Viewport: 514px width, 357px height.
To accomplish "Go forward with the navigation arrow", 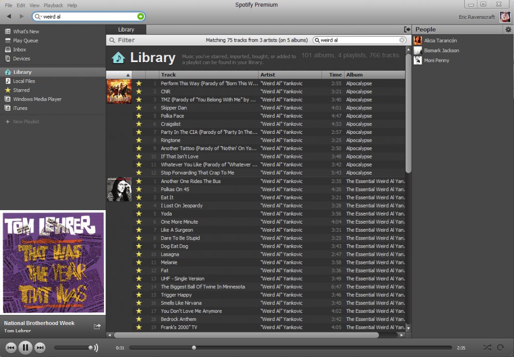I will [x=22, y=17].
